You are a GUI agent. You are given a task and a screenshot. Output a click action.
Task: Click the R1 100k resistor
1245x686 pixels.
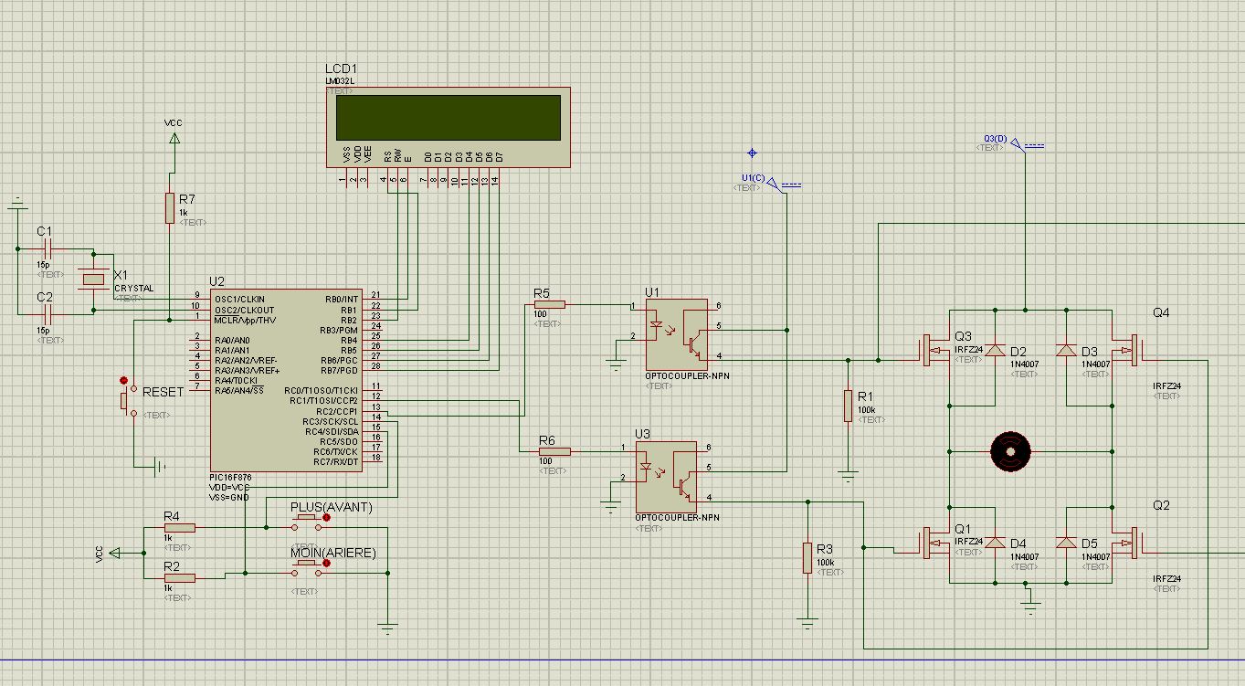pyautogui.click(x=849, y=405)
